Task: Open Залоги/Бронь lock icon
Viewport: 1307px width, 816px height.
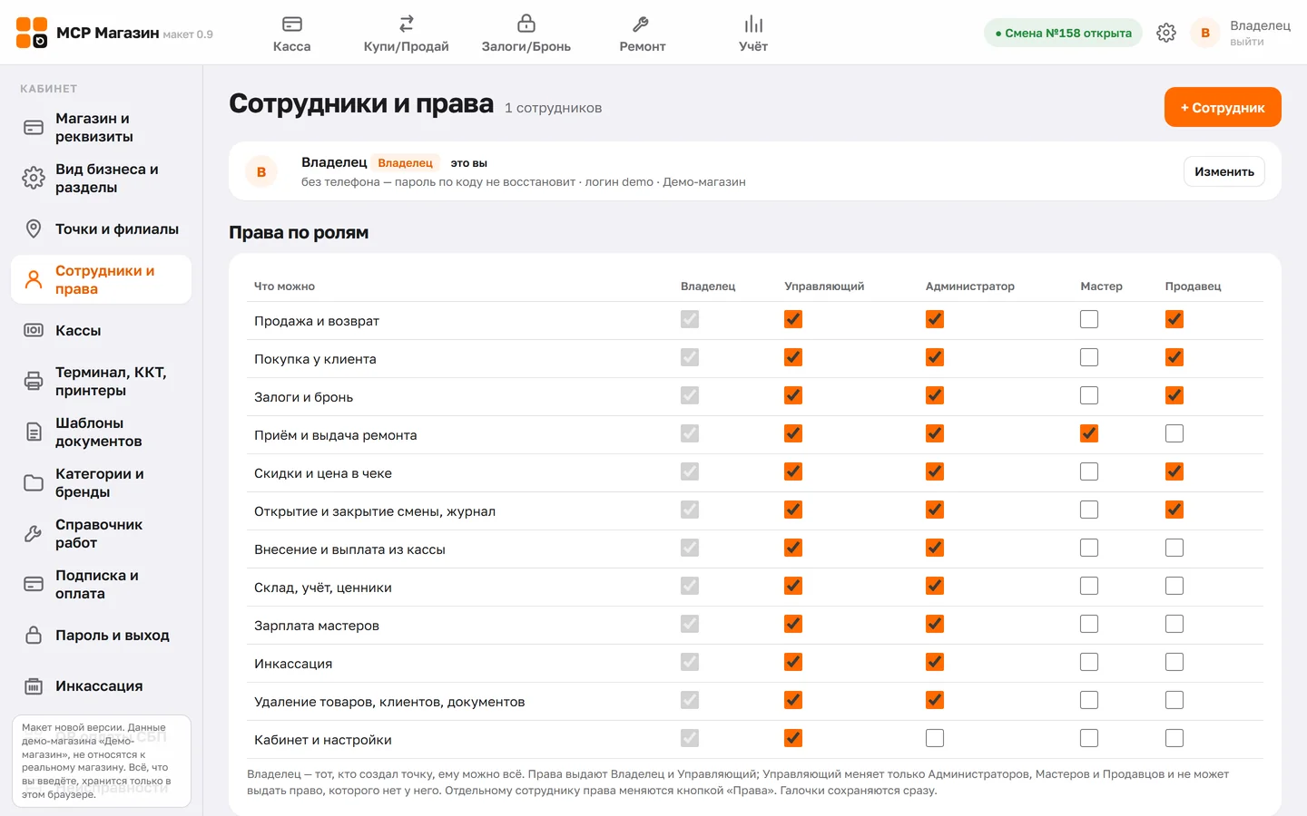Action: (526, 24)
